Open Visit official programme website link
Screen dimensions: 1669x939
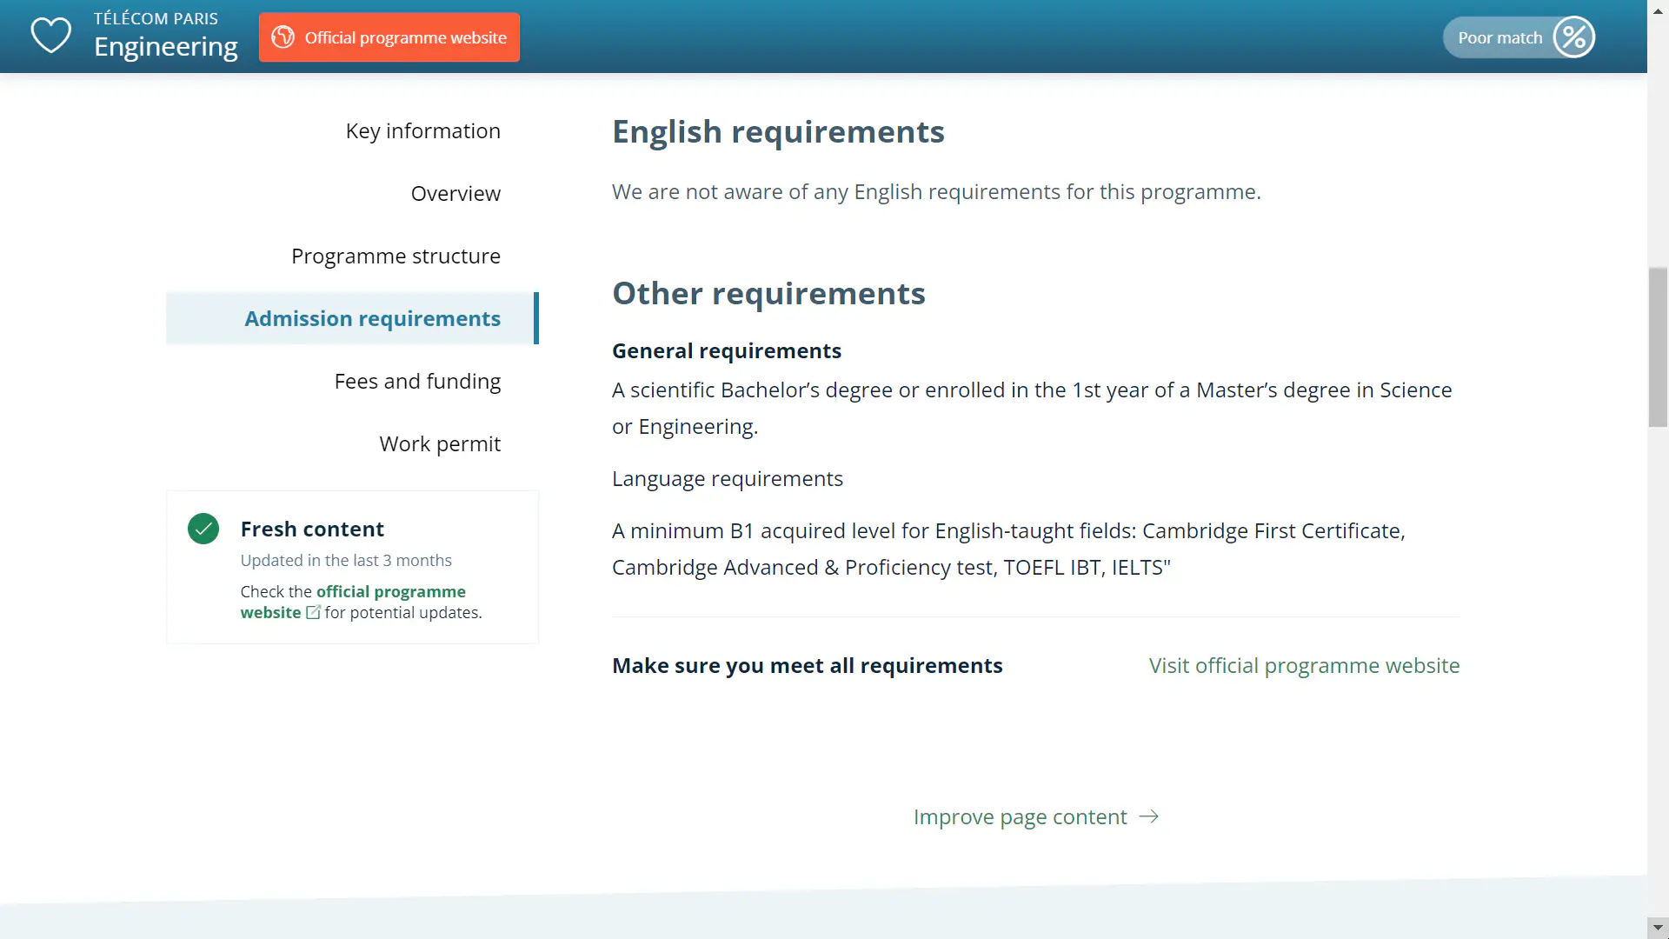(1303, 665)
